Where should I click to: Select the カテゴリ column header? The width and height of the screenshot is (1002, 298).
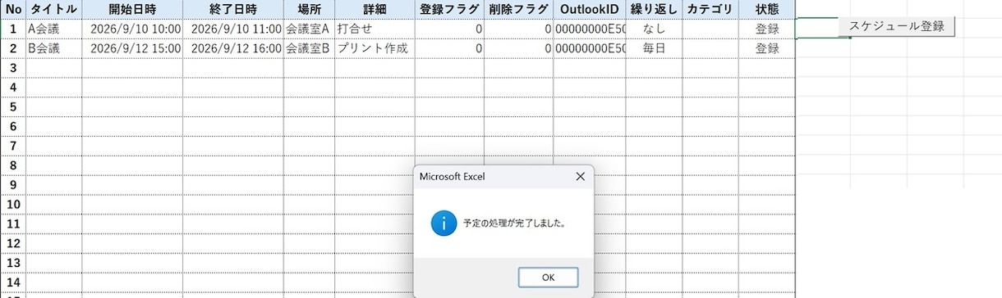[x=710, y=9]
